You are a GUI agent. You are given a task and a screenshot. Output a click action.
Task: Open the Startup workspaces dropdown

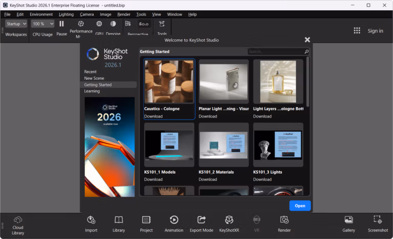tap(16, 24)
